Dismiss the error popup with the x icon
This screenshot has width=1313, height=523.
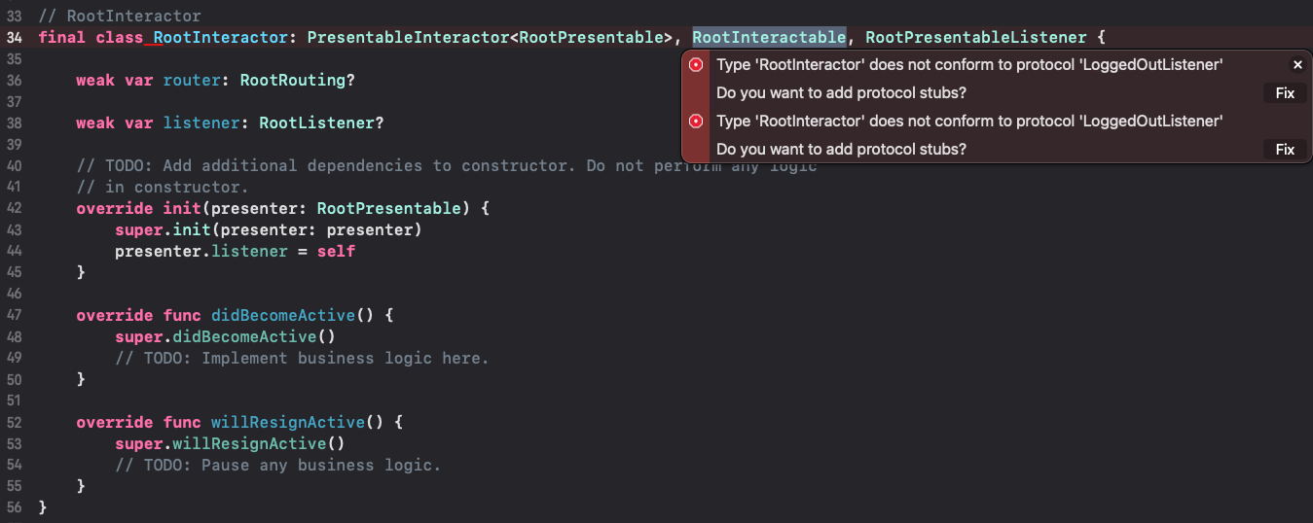pos(1297,65)
